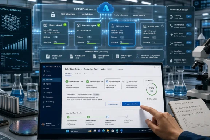210x140 pixels.
Task: Select Security & Compliance on Control Plane
Action: point(121,15)
